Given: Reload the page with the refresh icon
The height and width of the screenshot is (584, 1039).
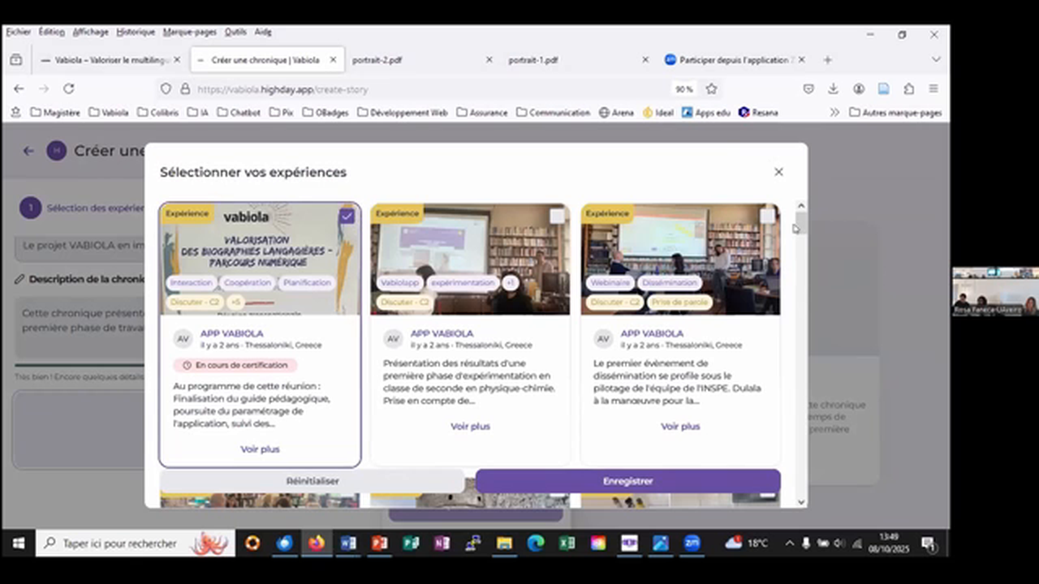Looking at the screenshot, I should [x=69, y=88].
